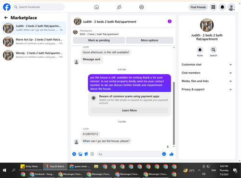Open more actions plus icon in composer
The width and height of the screenshot is (241, 178).
(74, 154)
